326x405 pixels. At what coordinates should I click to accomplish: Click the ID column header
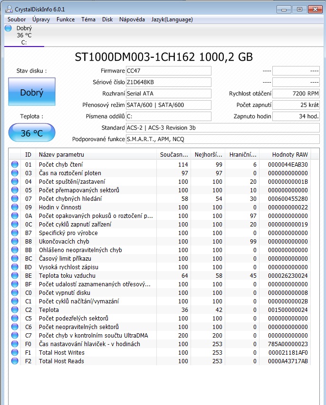pyautogui.click(x=28, y=154)
